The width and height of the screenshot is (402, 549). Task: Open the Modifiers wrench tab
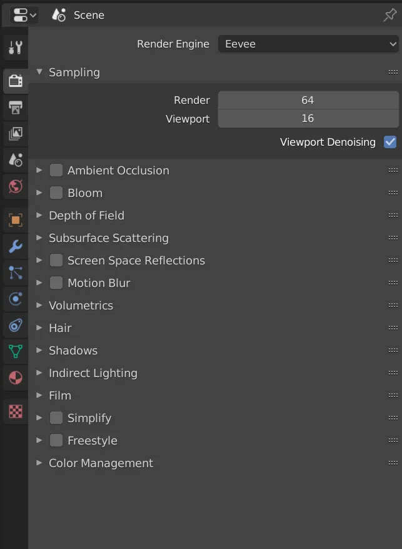click(x=15, y=246)
